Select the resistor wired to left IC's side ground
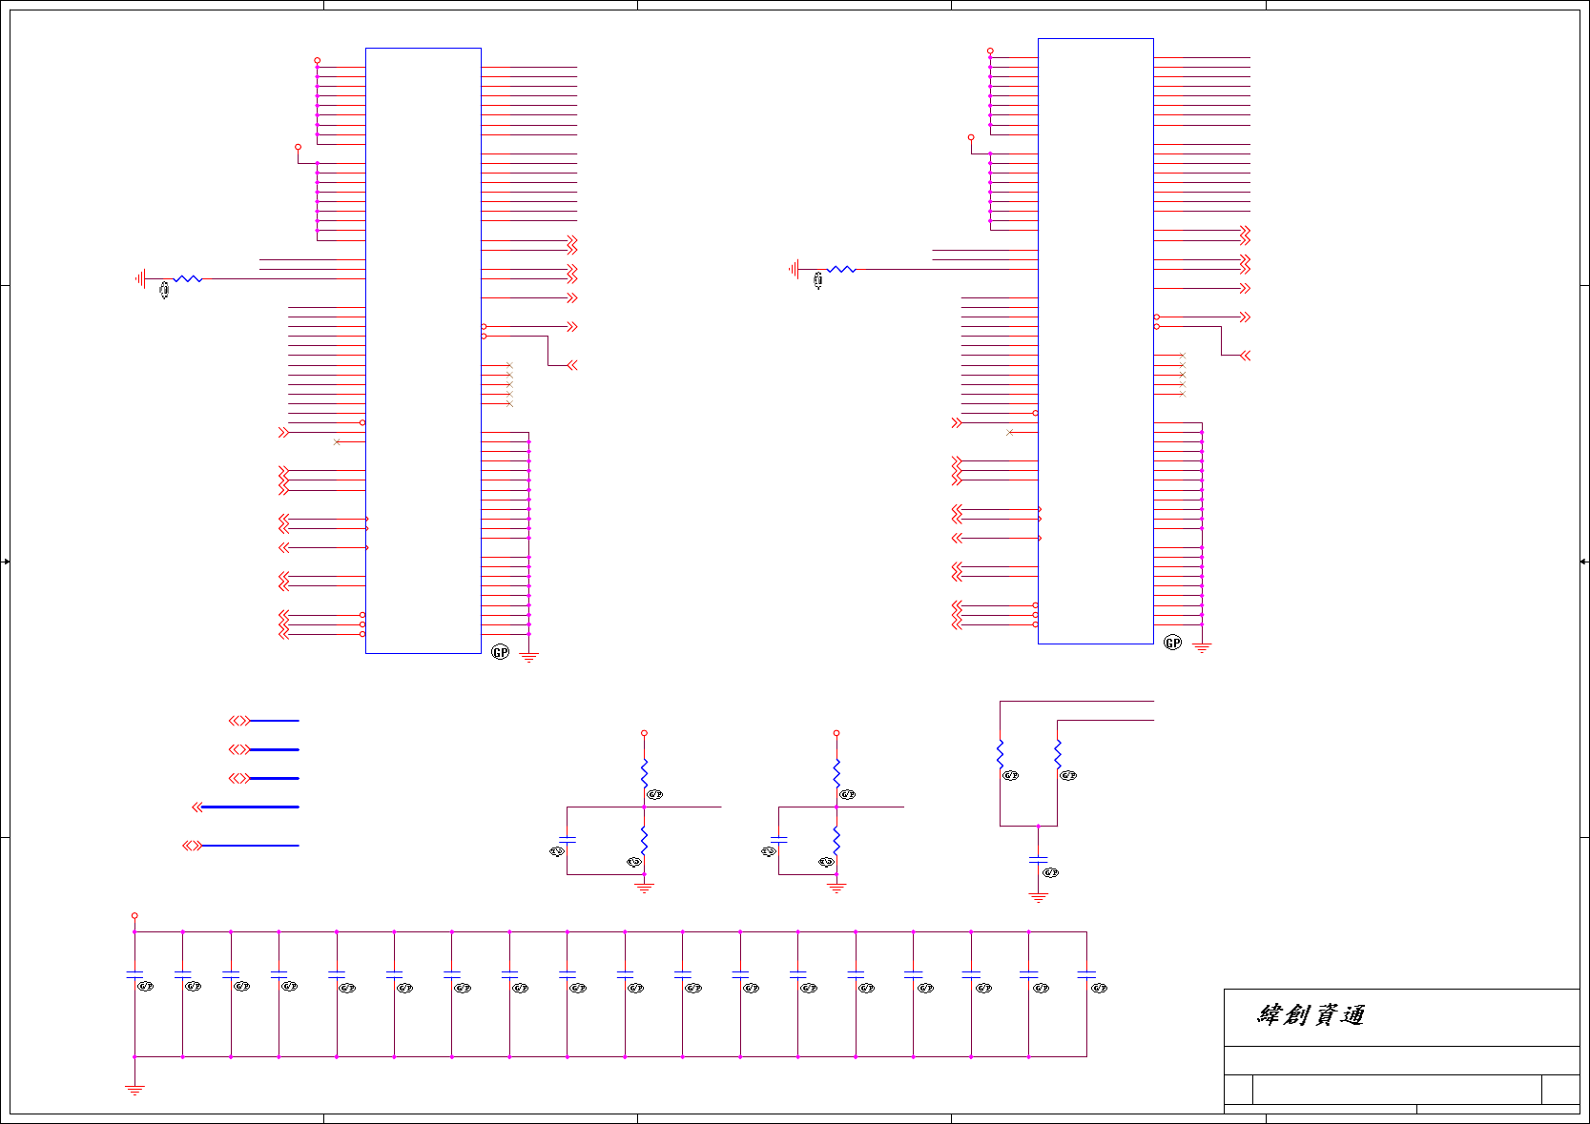 [188, 278]
